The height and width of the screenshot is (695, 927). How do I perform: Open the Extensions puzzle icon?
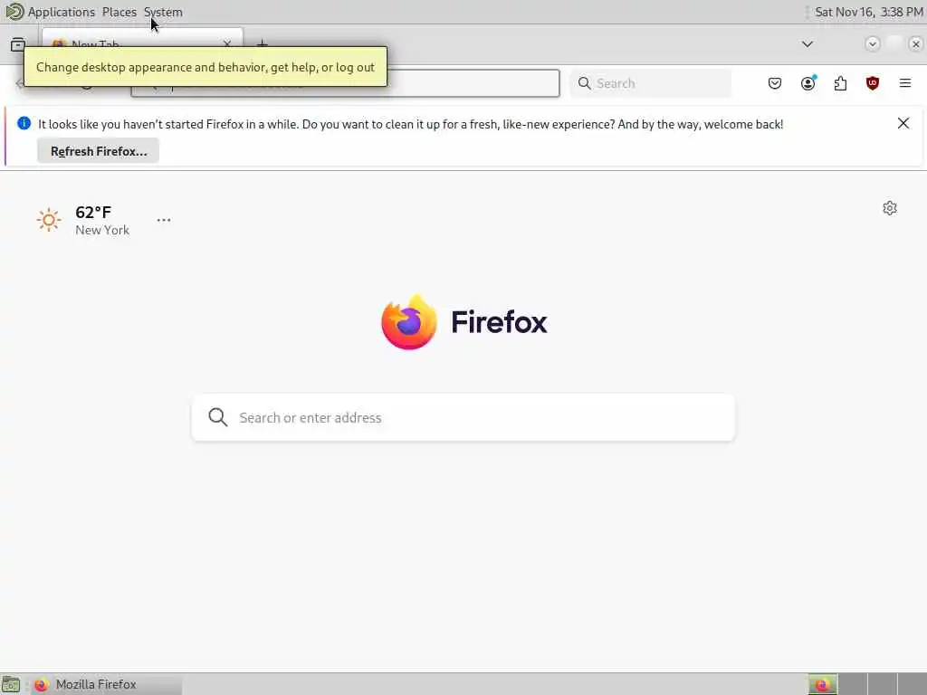pyautogui.click(x=840, y=83)
